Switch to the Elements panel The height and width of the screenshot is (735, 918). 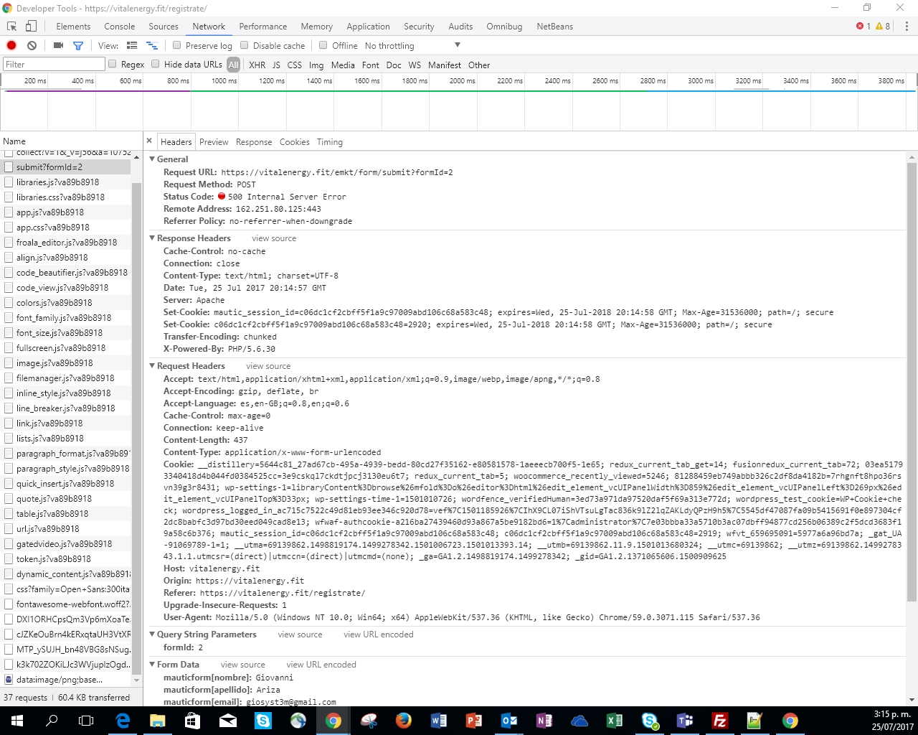[73, 27]
